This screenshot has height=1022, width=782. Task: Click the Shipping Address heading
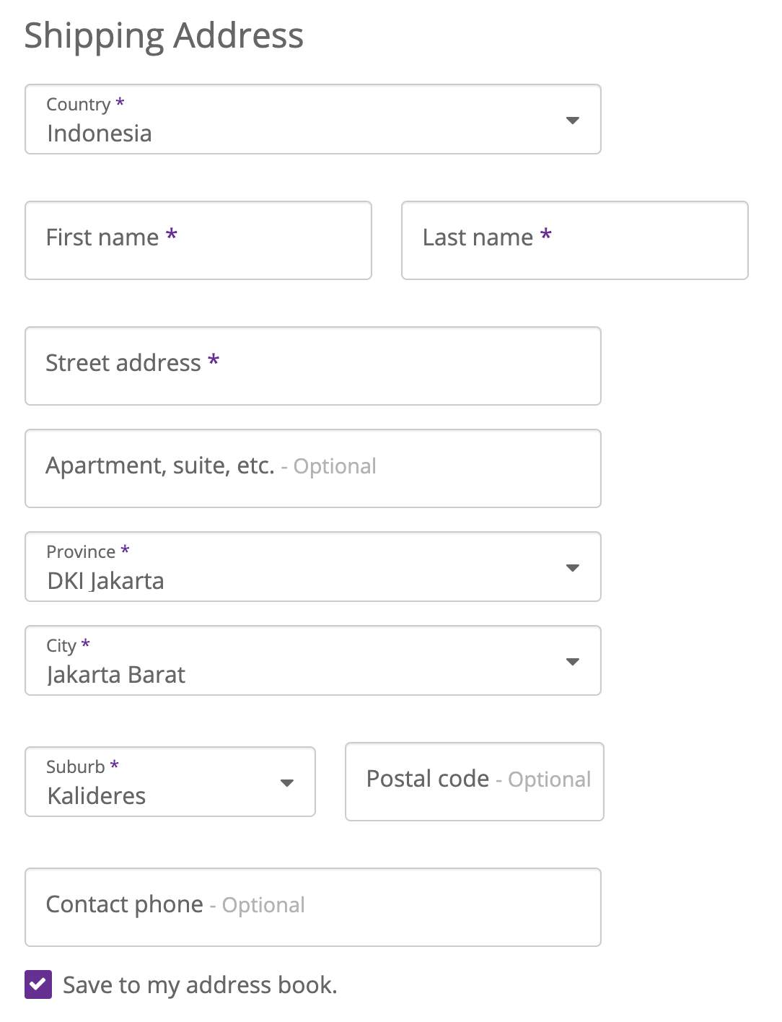click(164, 36)
